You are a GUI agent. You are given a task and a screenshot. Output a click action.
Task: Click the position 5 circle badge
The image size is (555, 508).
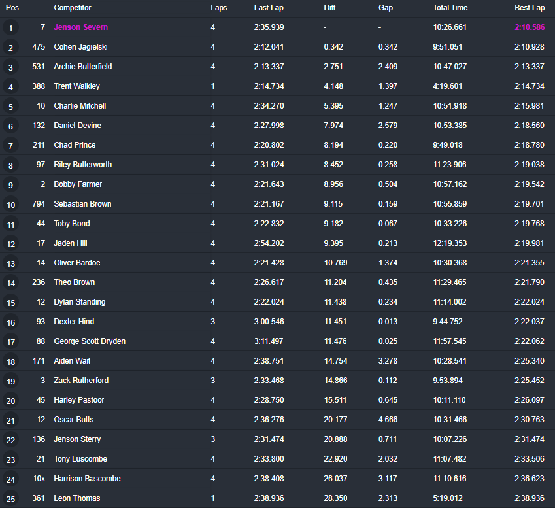(x=10, y=107)
